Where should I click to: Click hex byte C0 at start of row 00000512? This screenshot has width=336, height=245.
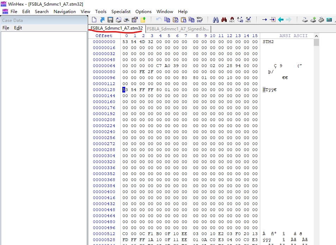tap(125, 234)
